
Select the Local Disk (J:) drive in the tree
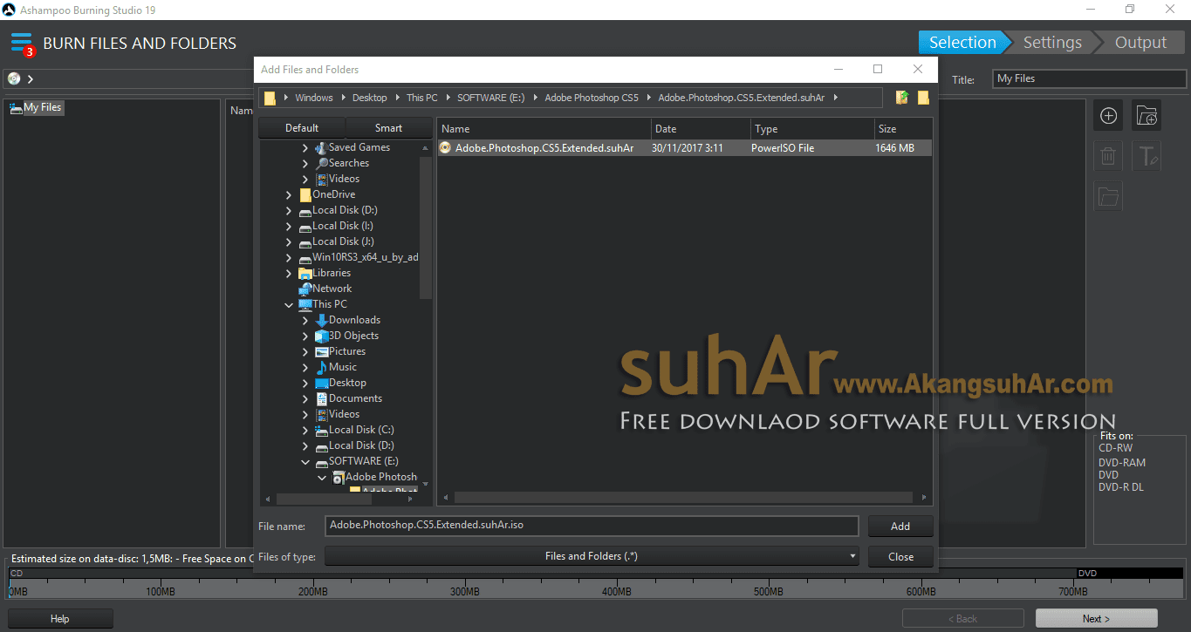343,241
